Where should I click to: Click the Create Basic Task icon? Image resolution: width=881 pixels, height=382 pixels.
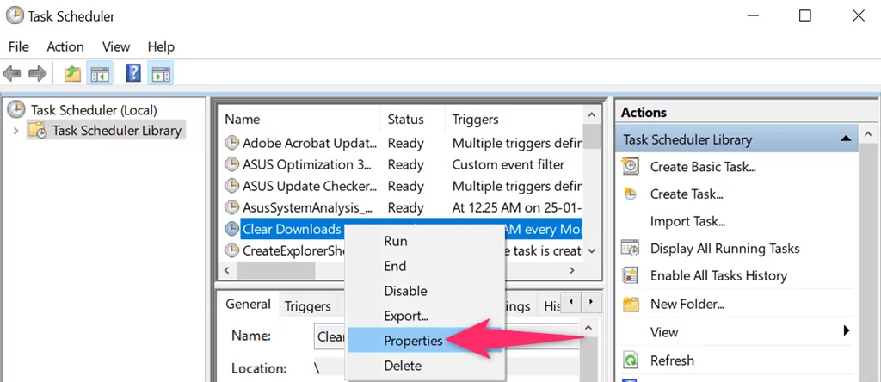click(631, 166)
